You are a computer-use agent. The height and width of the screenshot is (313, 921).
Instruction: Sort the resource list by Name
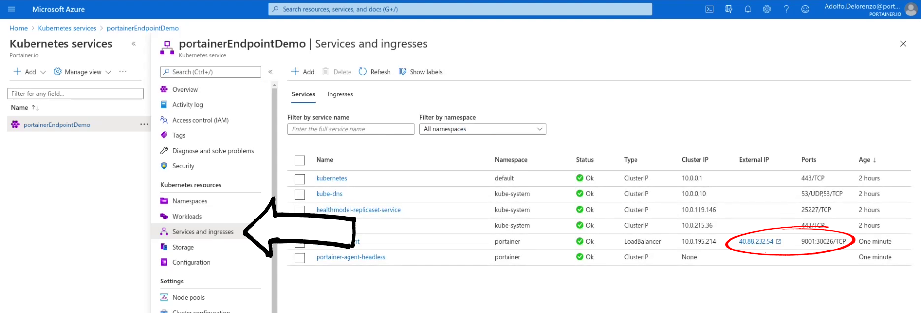click(25, 107)
